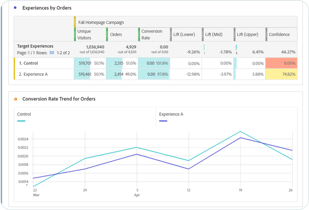This screenshot has width=309, height=210.
Task: Click the gray handle on Confidence column
Action: click(x=267, y=34)
